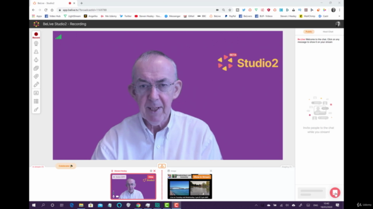The width and height of the screenshot is (373, 209).
Task: Expand the bookmarks overflow chevron
Action: pos(339,16)
